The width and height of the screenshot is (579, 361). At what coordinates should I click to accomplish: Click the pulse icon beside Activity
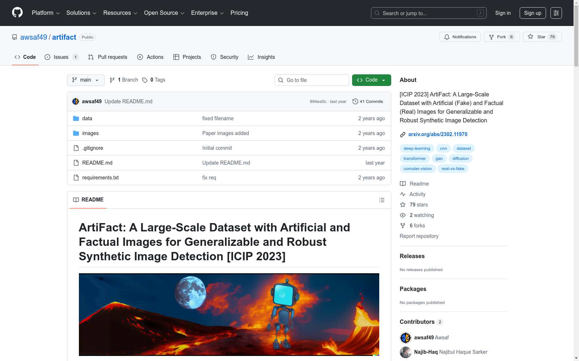pos(403,194)
